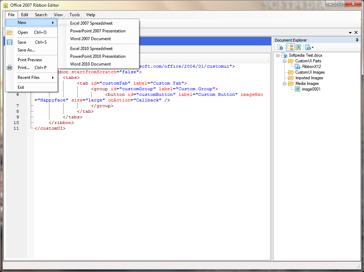This screenshot has width=364, height=272.
Task: Open the Help menu
Action: pos(91,14)
